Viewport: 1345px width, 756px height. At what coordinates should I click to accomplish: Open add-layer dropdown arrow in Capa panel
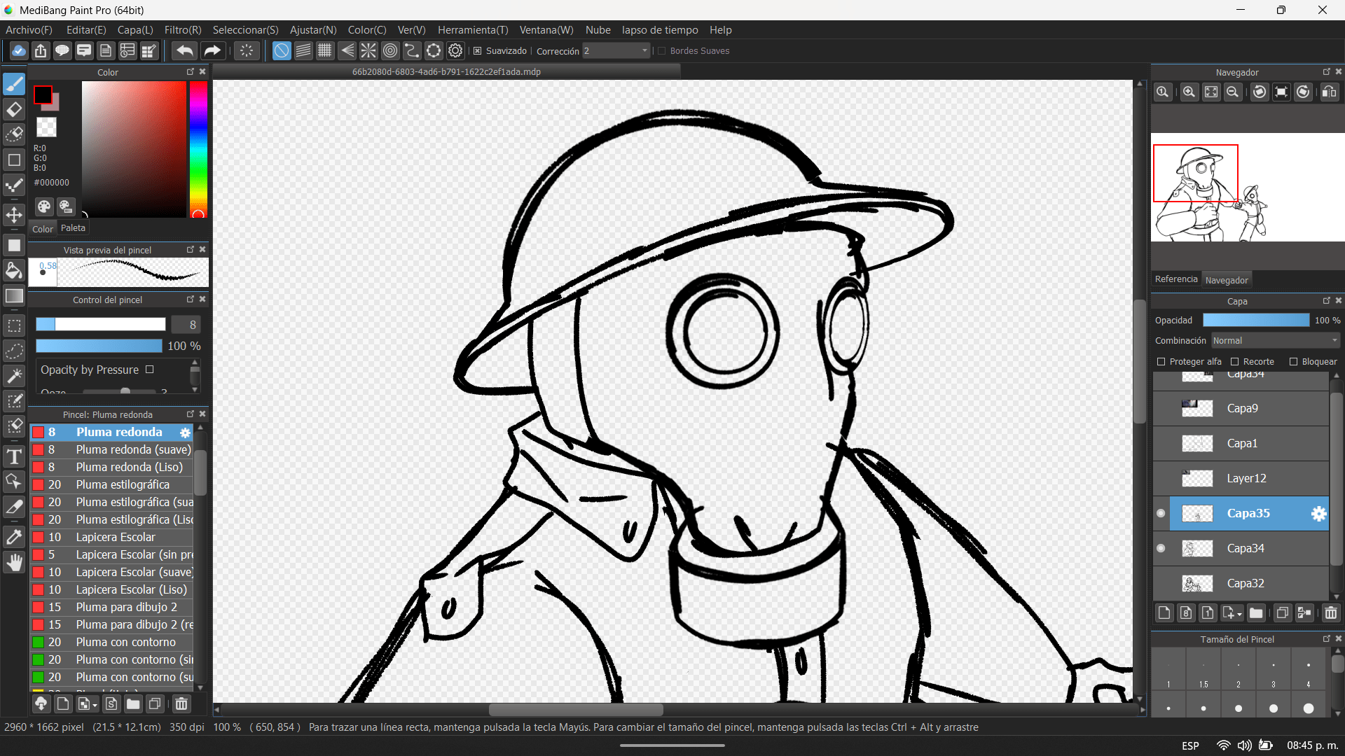[1240, 614]
